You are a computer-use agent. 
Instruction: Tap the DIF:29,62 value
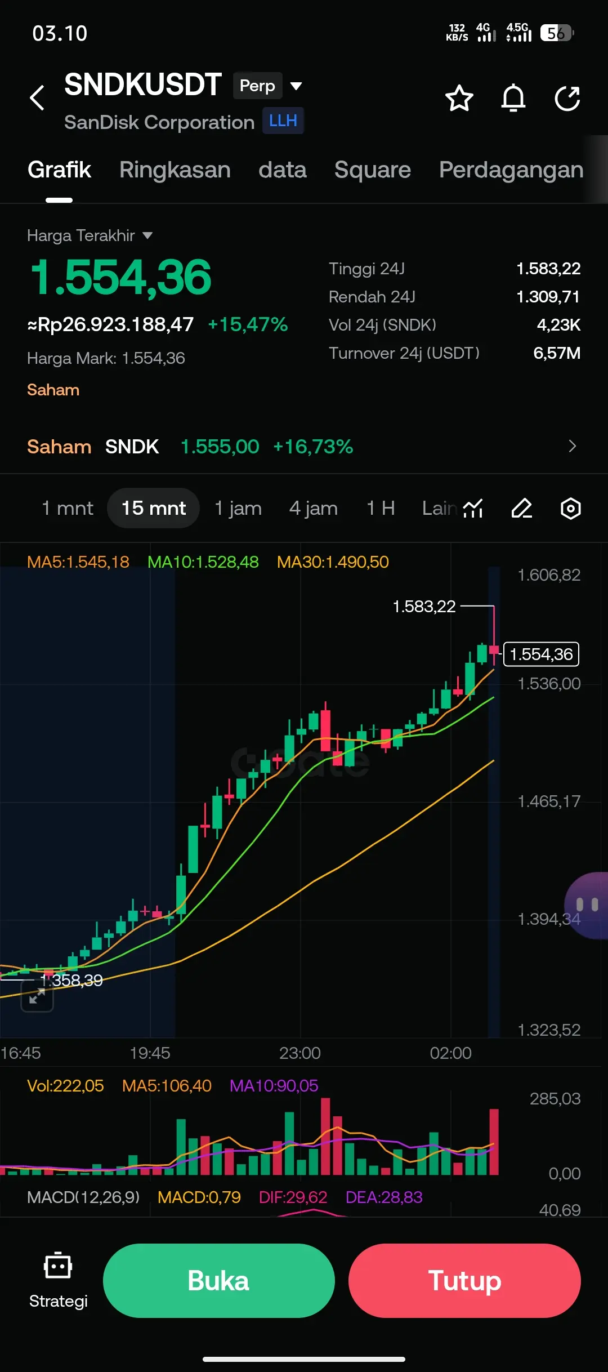[x=293, y=1197]
